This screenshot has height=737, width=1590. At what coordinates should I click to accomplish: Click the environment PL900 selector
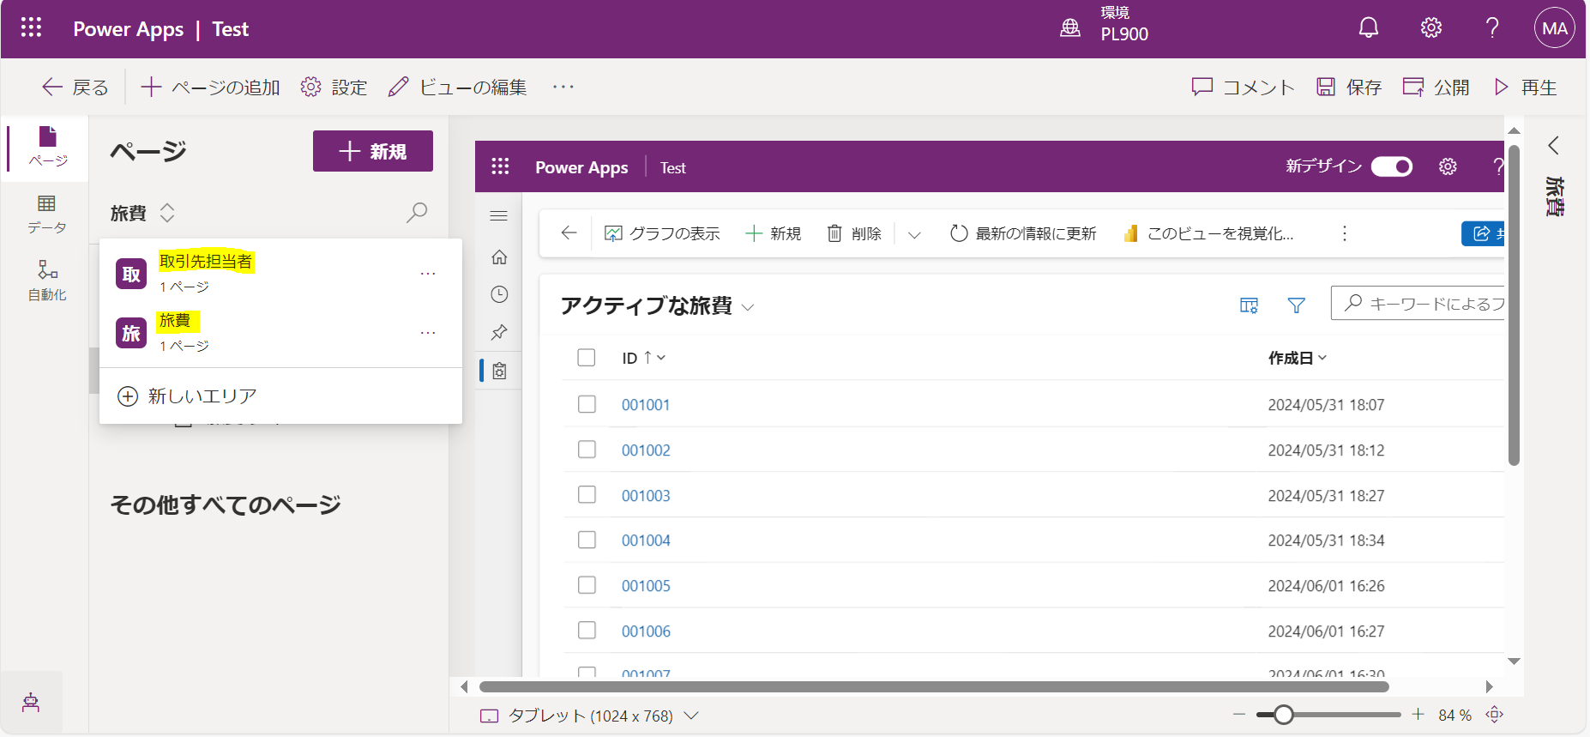1105,24
